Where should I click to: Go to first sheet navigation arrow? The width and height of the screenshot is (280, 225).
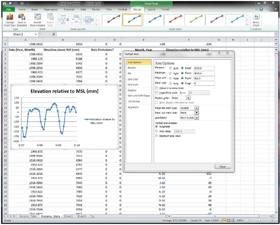(x=5, y=216)
